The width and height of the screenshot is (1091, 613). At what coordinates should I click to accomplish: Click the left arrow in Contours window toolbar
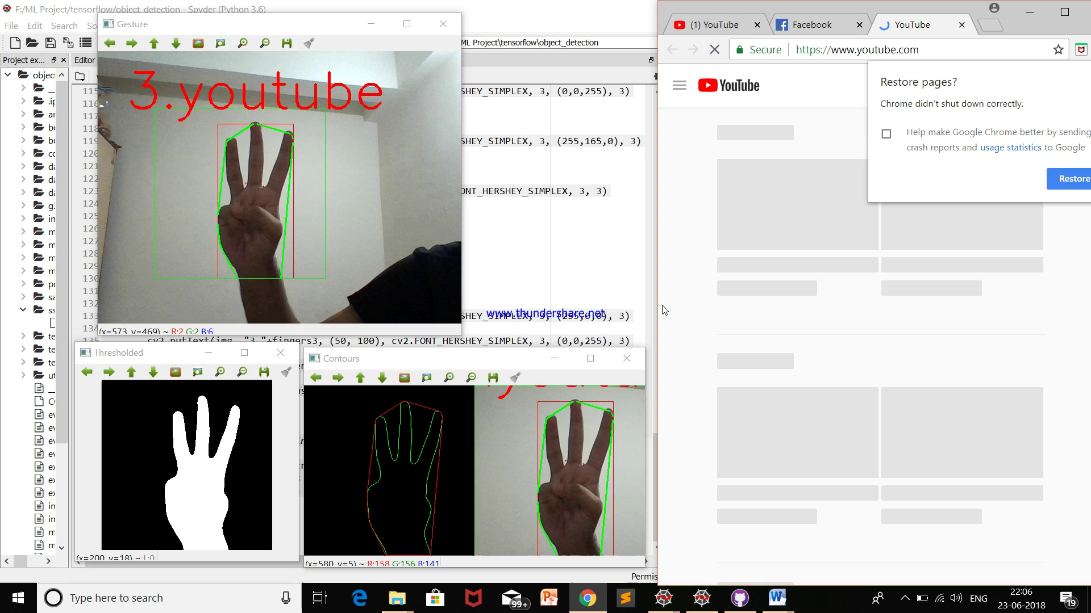point(316,377)
